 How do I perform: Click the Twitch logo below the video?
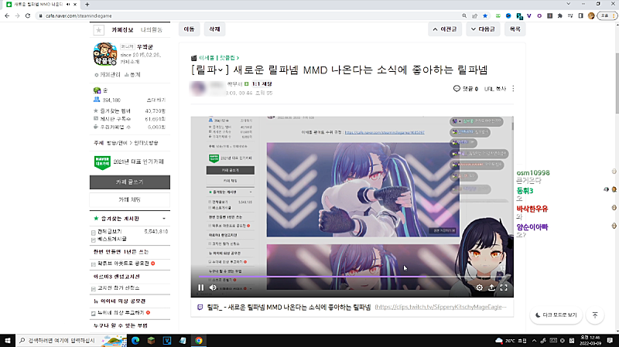point(200,307)
